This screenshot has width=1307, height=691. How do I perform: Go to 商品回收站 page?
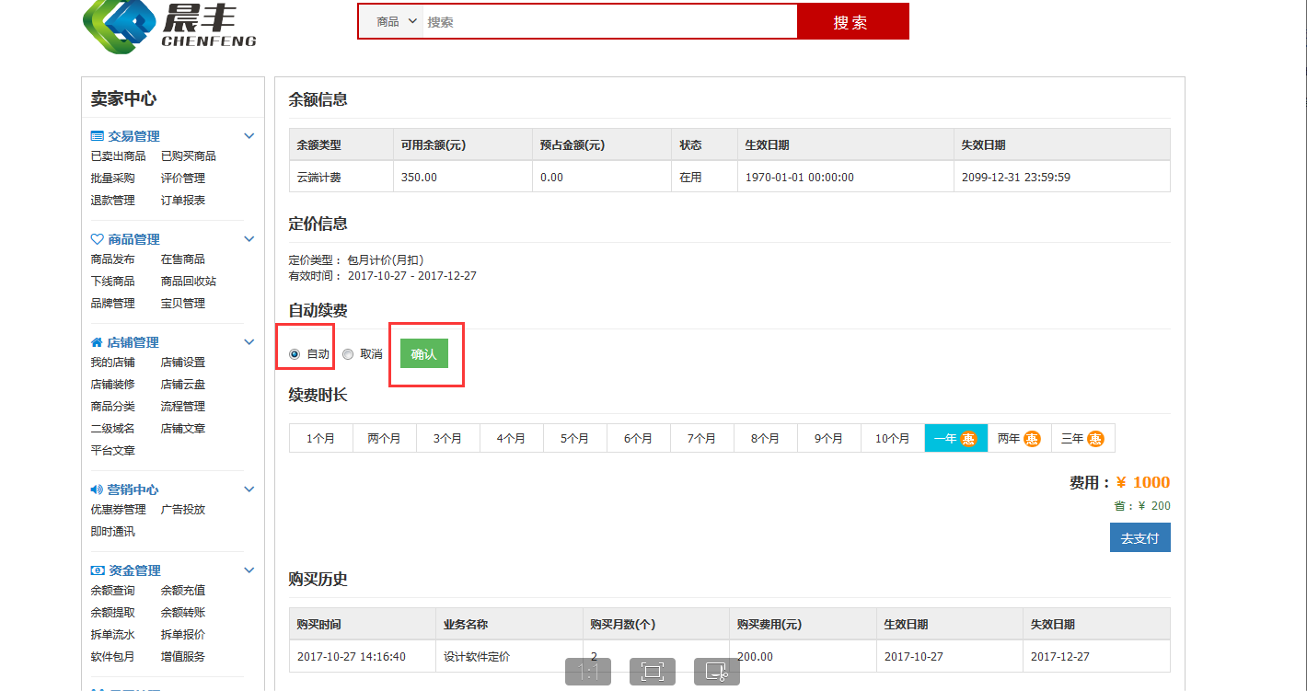click(189, 282)
